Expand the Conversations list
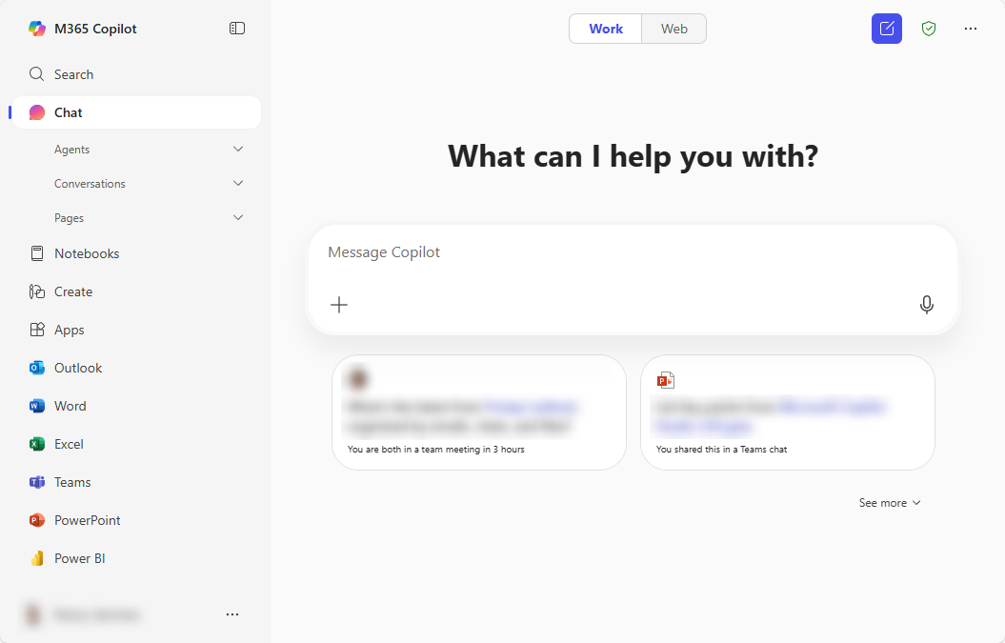Viewport: 1005px width, 643px height. point(238,184)
